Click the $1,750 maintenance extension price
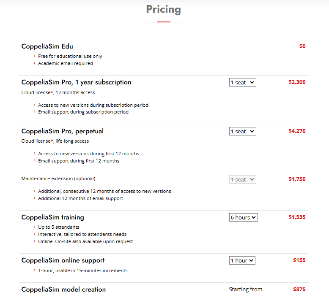The image size is (329, 303). click(296, 179)
